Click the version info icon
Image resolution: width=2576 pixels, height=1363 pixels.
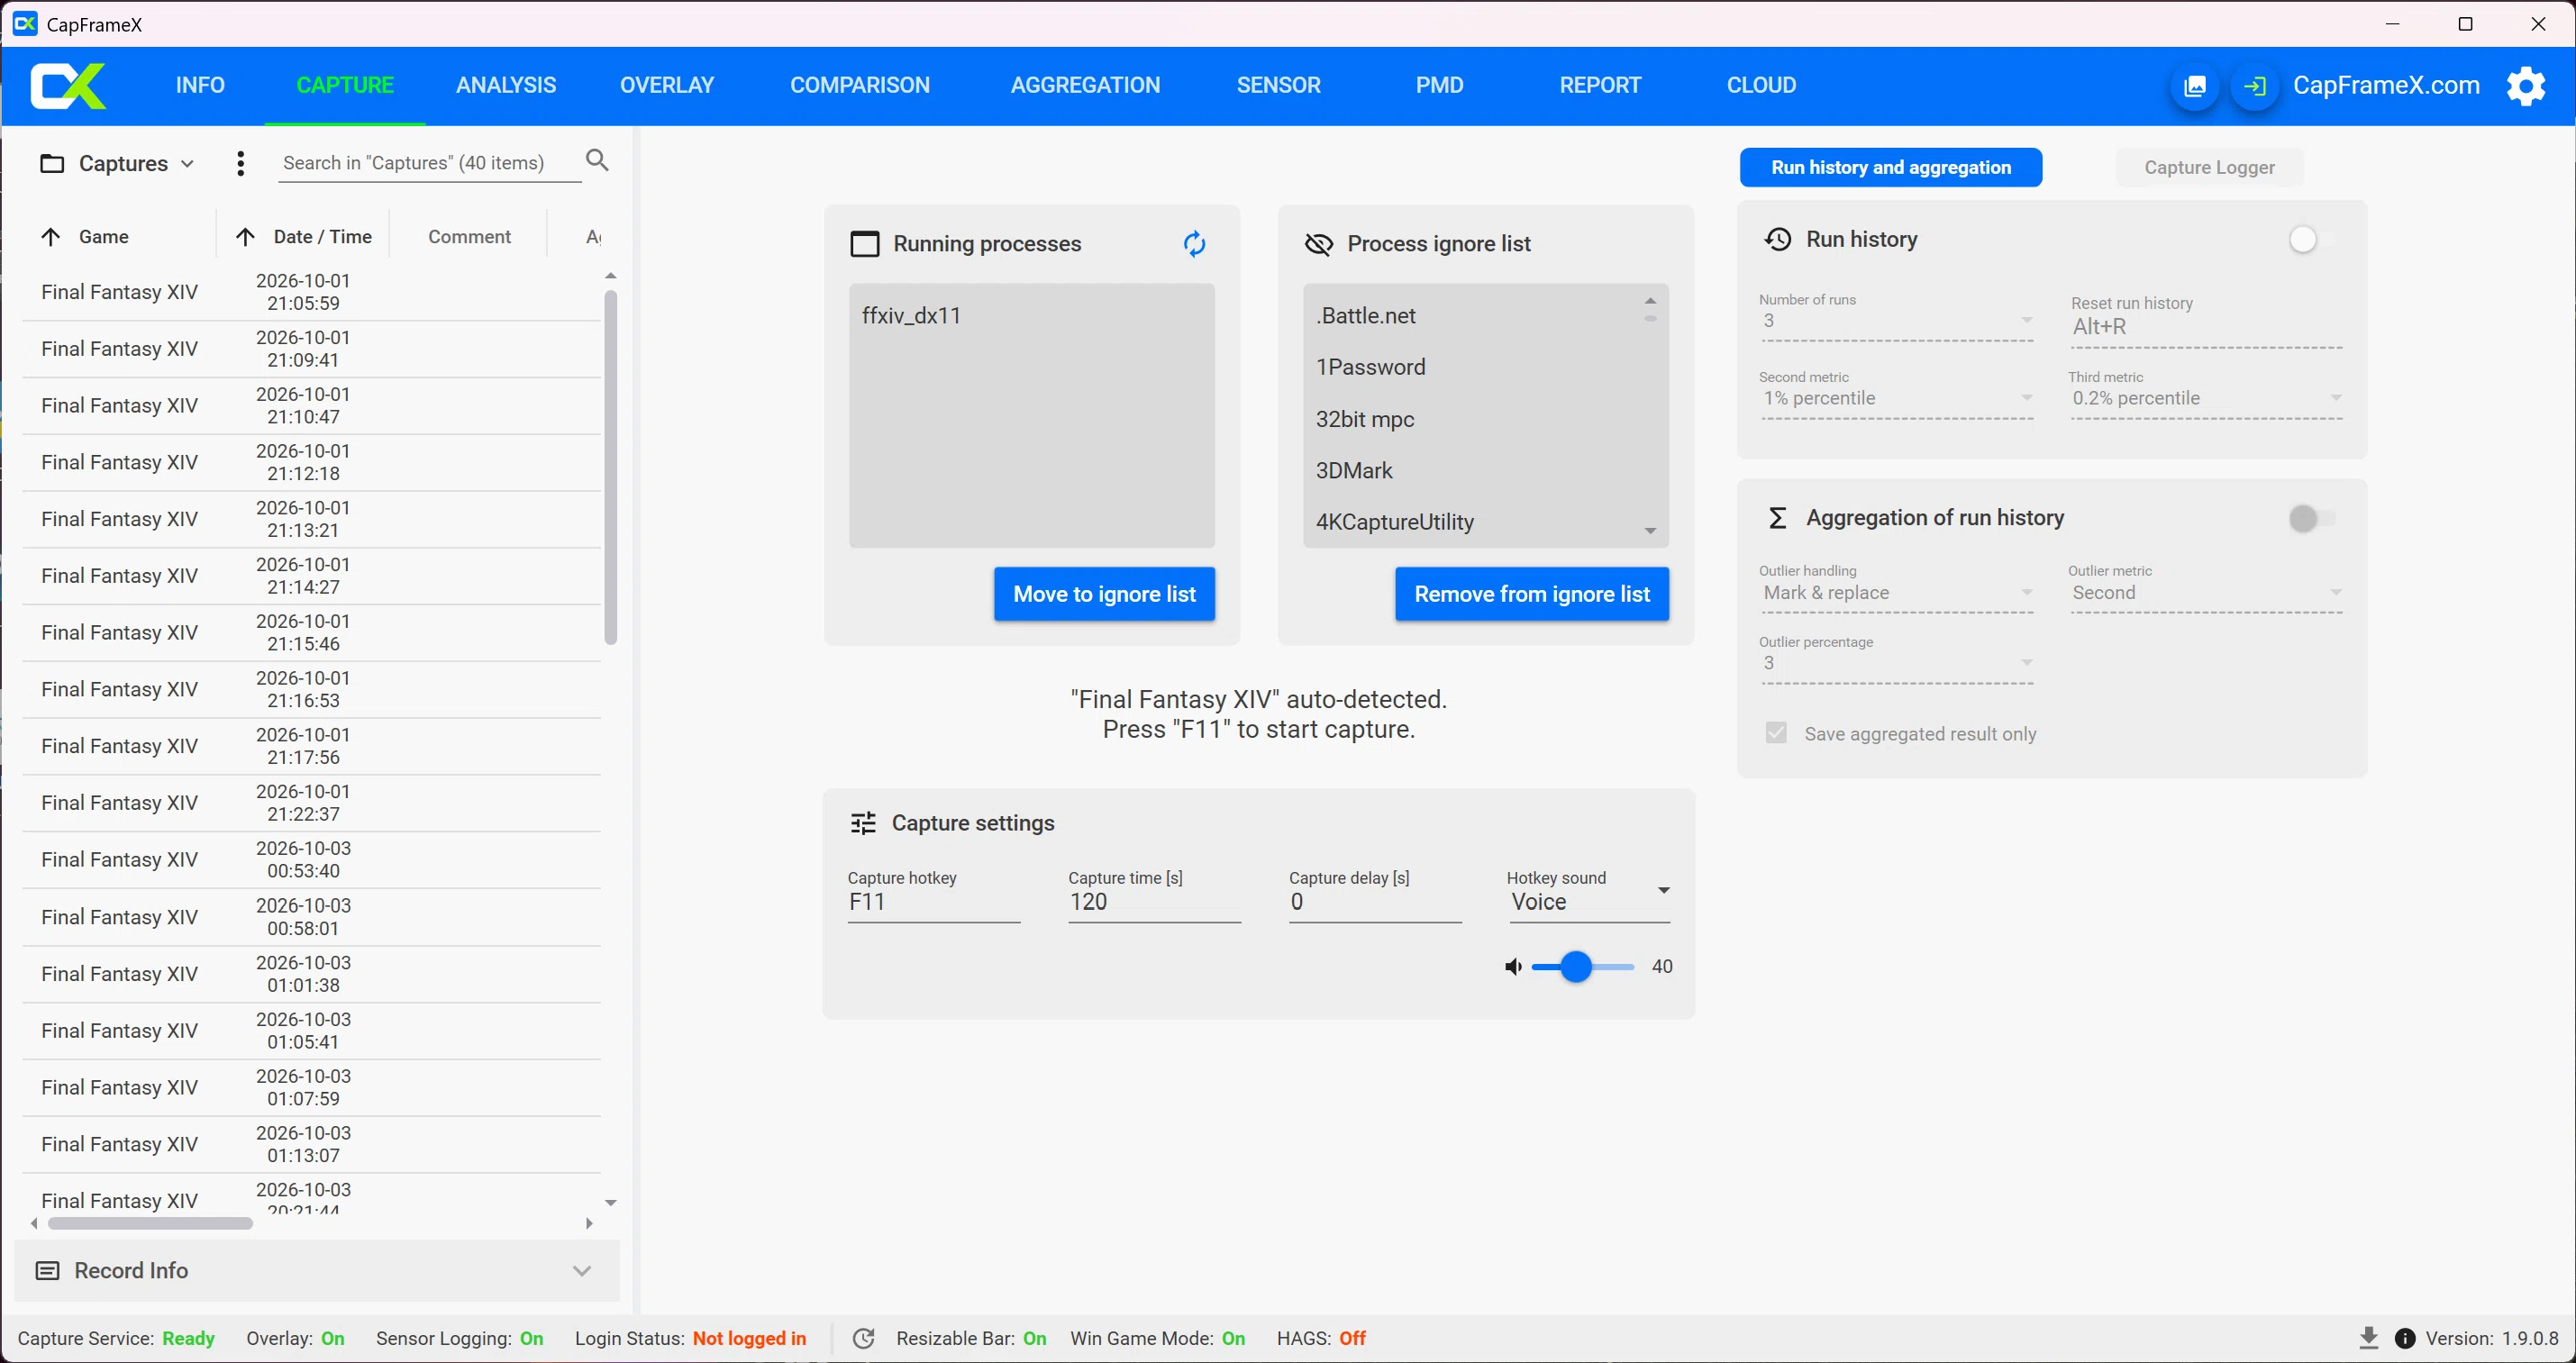pos(2405,1339)
